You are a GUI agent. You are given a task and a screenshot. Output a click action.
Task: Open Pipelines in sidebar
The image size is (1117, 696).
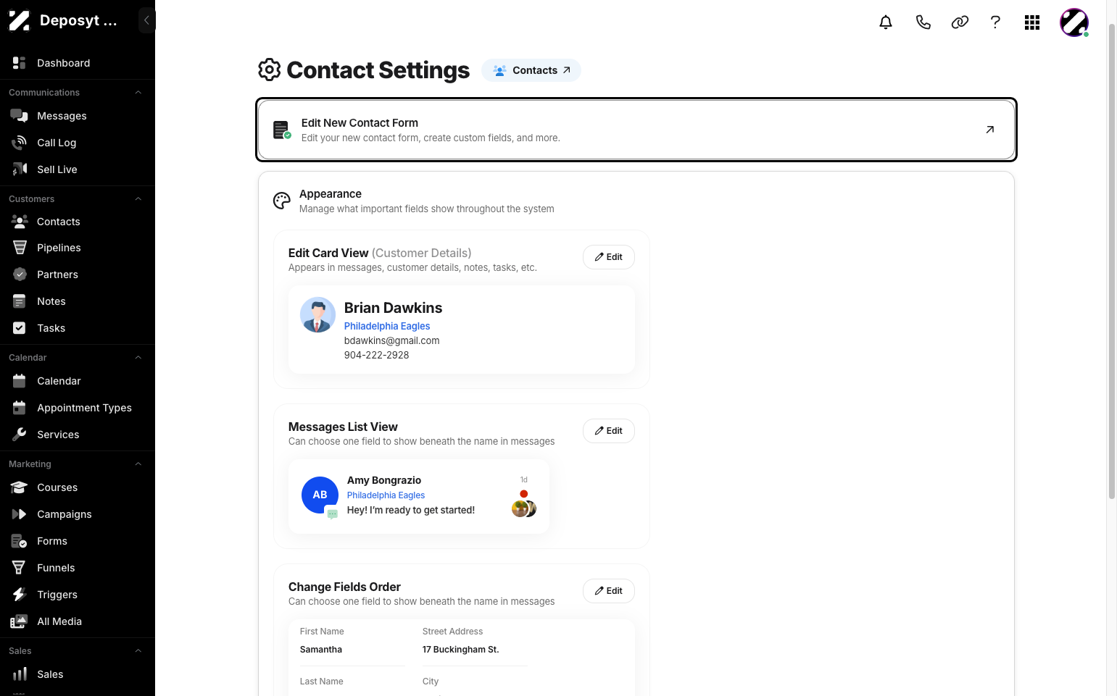pos(78,248)
